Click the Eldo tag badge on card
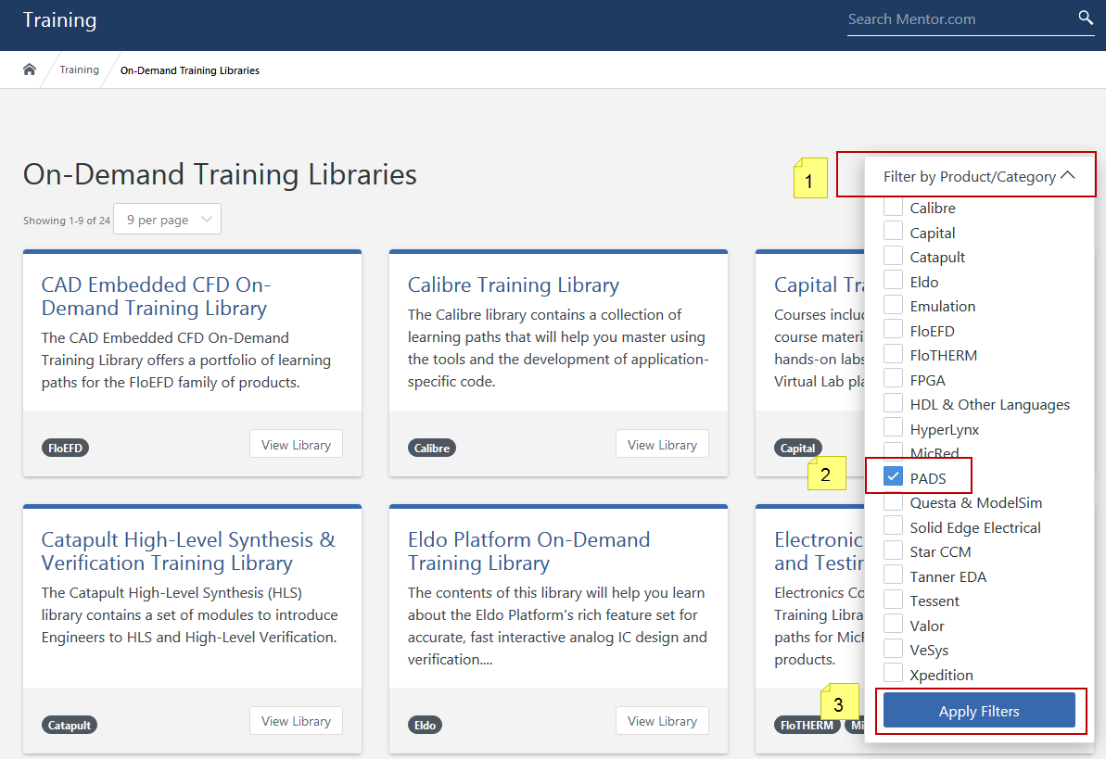This screenshot has height=759, width=1106. click(x=425, y=725)
